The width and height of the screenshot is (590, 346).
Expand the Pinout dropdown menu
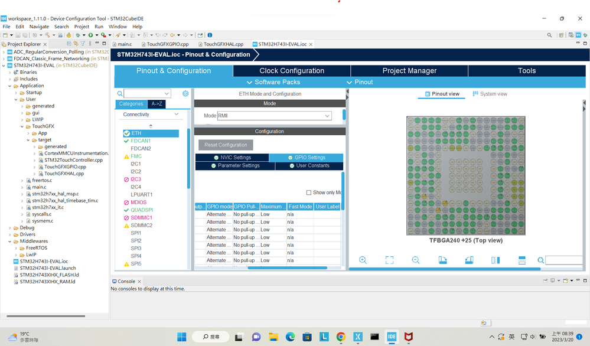click(x=360, y=82)
